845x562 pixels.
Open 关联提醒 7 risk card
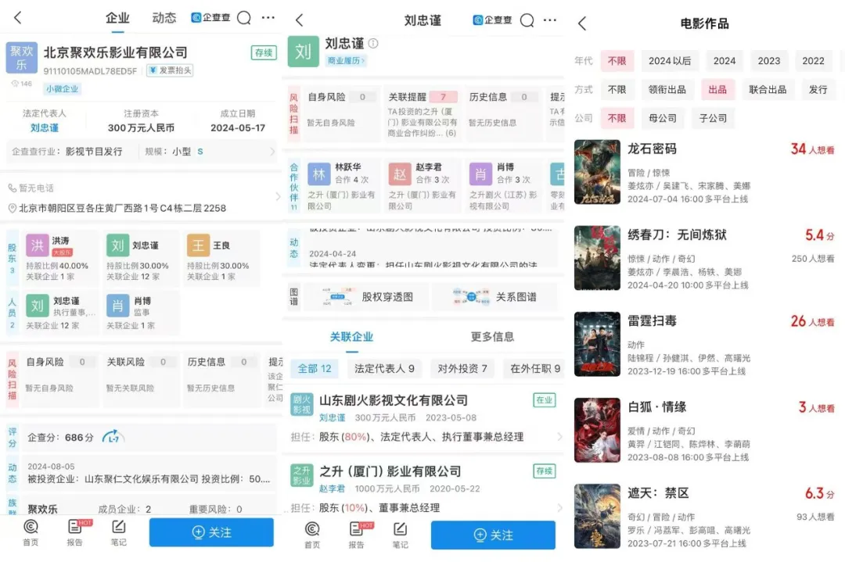(x=422, y=113)
